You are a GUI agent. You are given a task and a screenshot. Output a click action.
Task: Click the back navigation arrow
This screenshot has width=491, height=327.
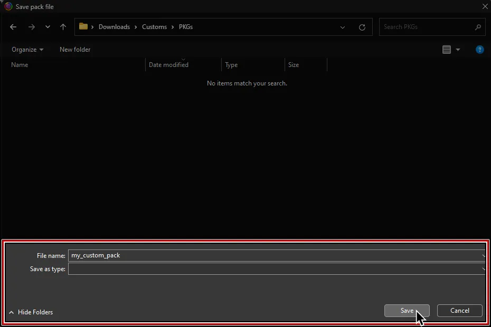pos(13,27)
